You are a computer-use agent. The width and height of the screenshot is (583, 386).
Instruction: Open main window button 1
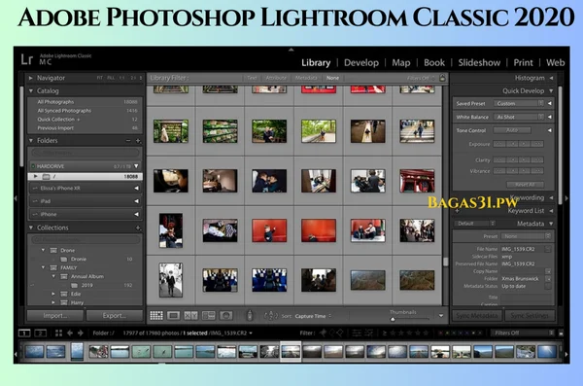coord(24,333)
